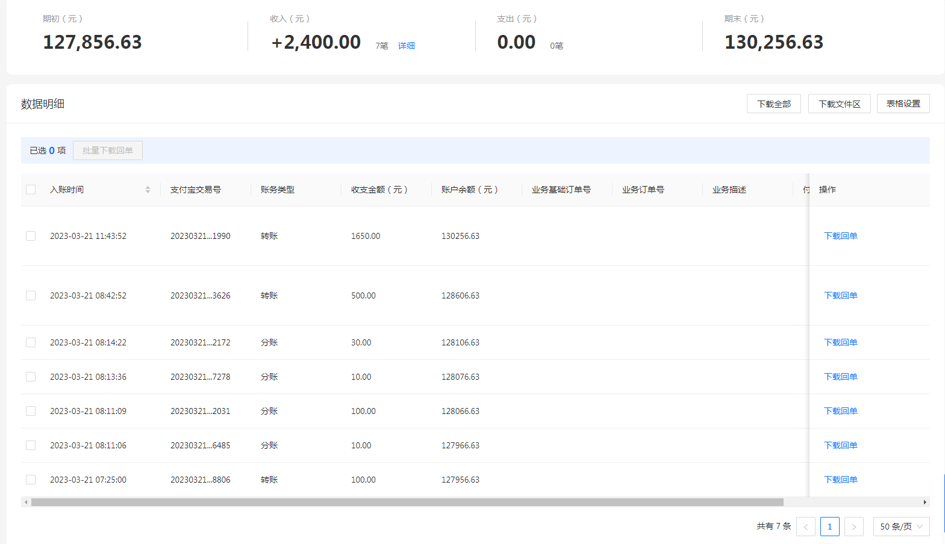Select the row with transaction 20230321...3626
This screenshot has width=945, height=544.
click(x=31, y=295)
